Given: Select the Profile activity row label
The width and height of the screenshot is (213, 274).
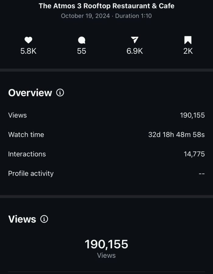Looking at the screenshot, I should [x=31, y=174].
